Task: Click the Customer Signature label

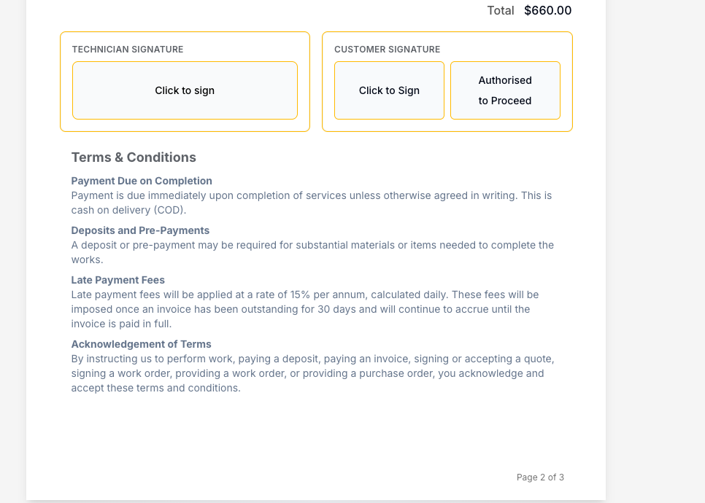Action: point(387,50)
